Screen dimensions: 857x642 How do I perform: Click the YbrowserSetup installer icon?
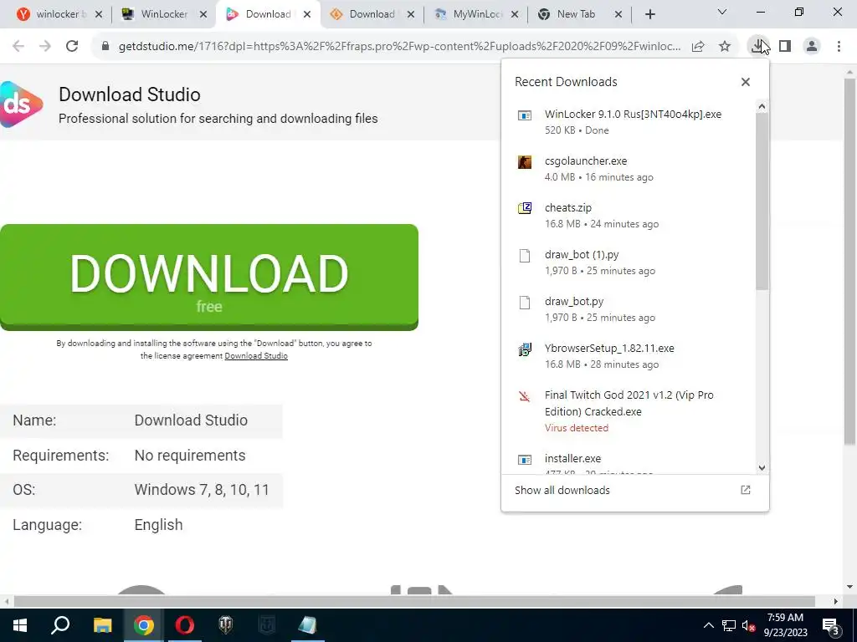[525, 349]
